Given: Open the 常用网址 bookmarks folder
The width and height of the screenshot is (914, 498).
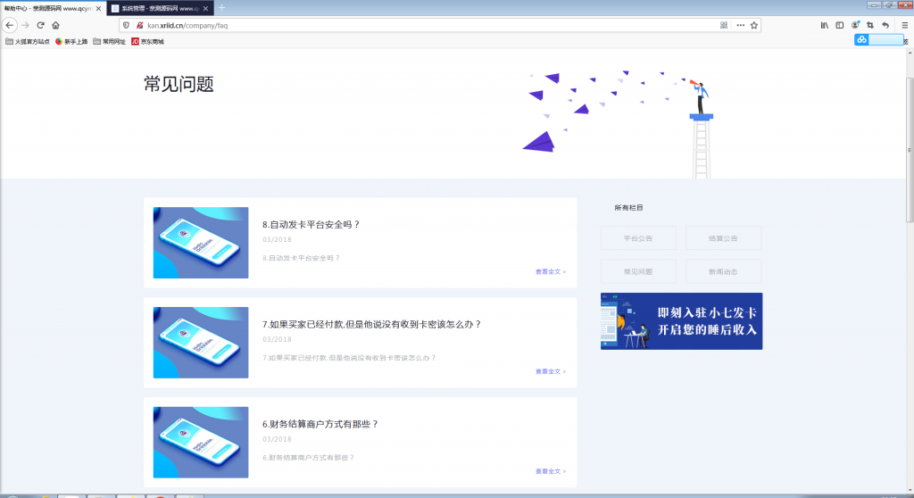Looking at the screenshot, I should 109,41.
